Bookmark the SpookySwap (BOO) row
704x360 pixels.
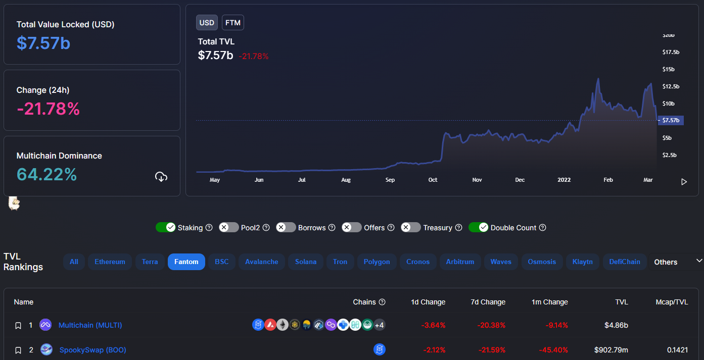[18, 350]
